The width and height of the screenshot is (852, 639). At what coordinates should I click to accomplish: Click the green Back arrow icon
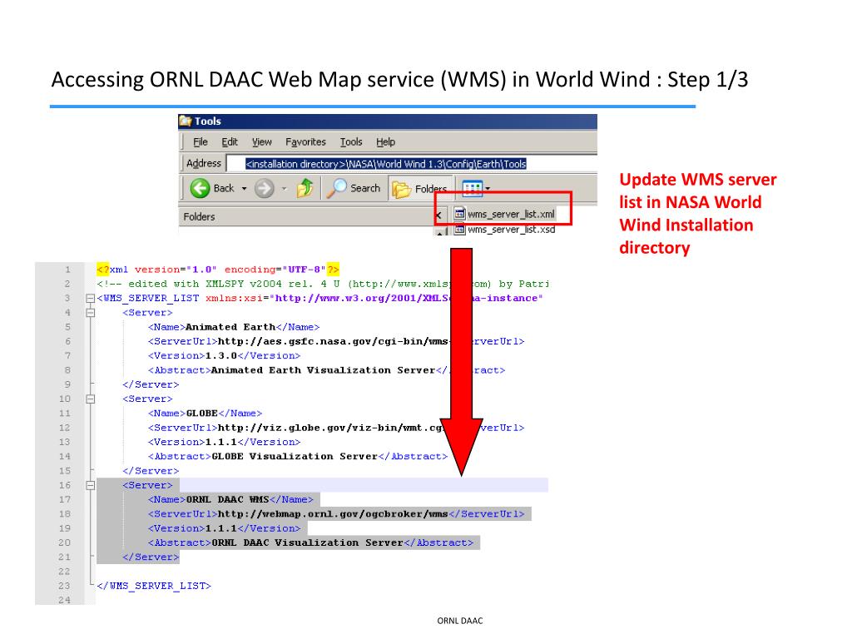pyautogui.click(x=200, y=189)
